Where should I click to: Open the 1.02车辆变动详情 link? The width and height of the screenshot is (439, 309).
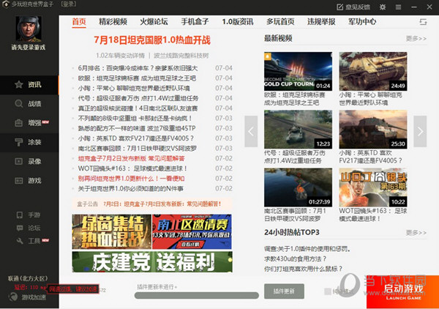tap(120, 56)
